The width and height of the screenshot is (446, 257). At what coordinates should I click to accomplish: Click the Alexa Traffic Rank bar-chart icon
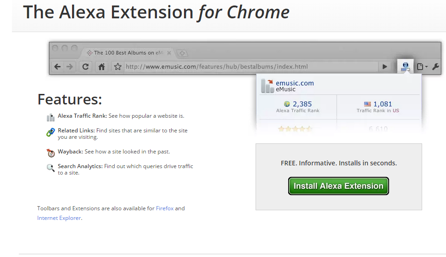click(50, 117)
